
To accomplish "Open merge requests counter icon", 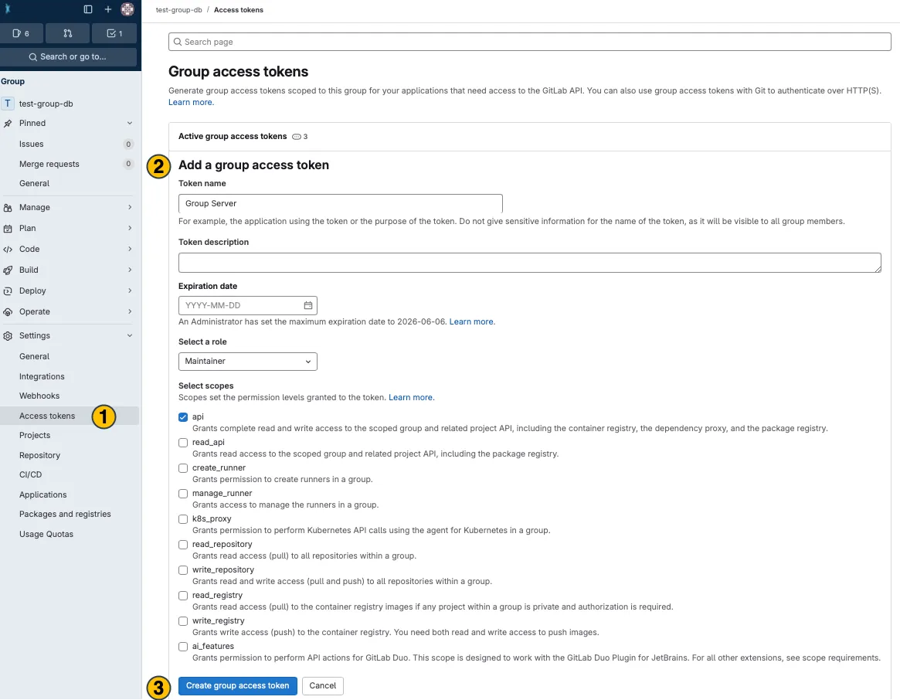I will [x=68, y=33].
